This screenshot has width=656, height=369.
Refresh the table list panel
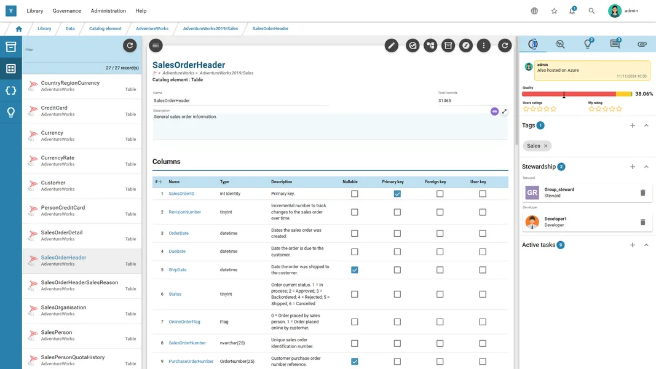pos(130,45)
